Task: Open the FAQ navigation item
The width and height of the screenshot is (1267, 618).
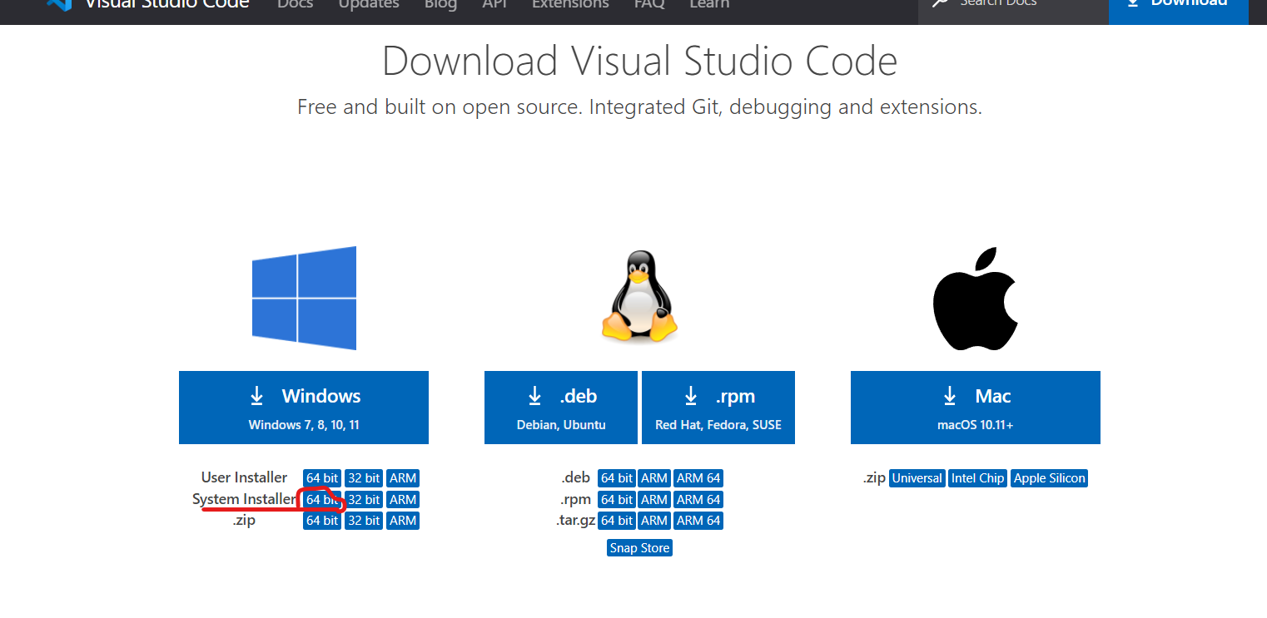Action: click(649, 4)
